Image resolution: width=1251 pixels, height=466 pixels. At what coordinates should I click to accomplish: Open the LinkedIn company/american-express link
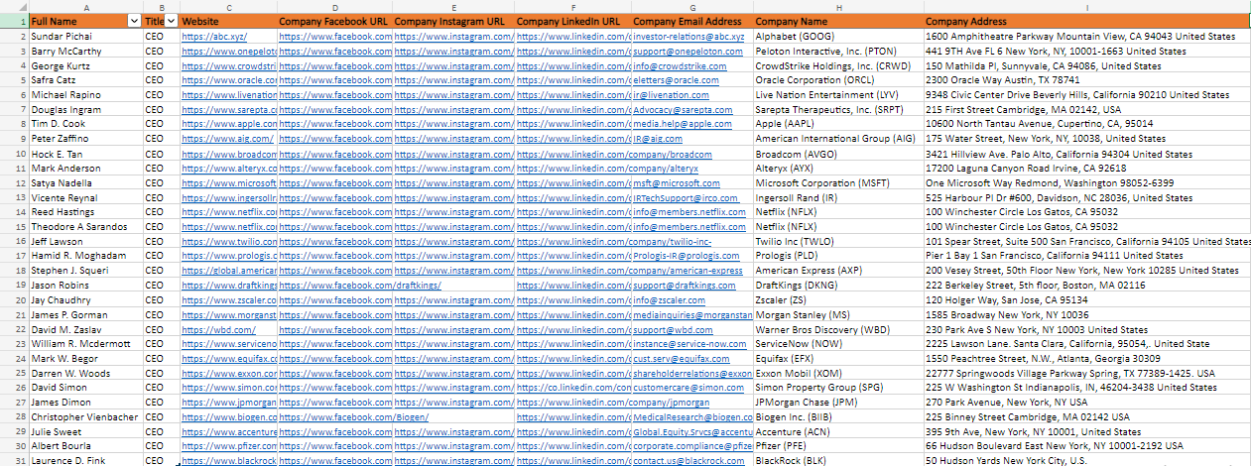629,271
